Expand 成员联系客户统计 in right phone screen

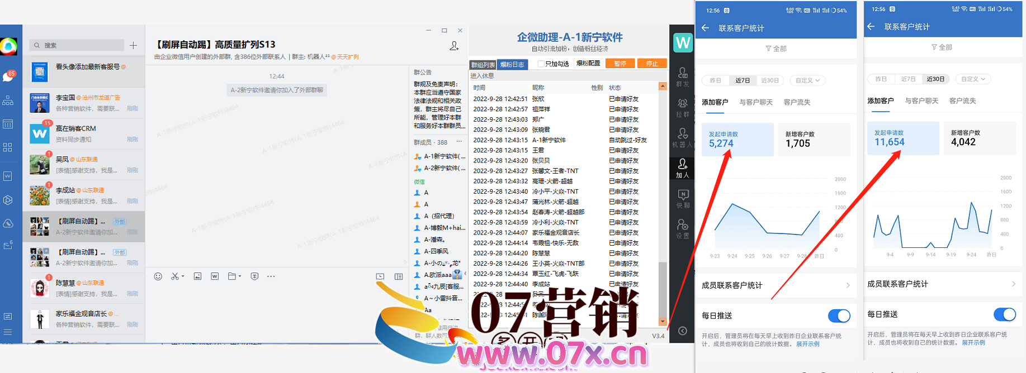tap(942, 284)
